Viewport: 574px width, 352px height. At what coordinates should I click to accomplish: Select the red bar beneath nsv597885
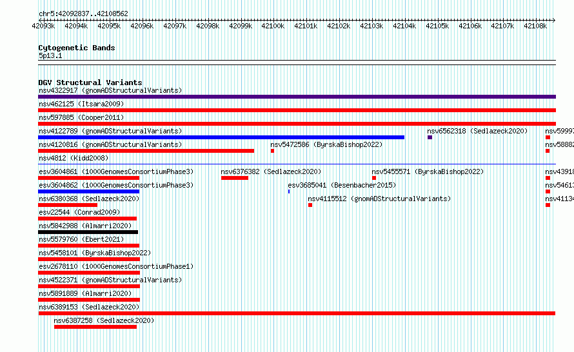297,124
